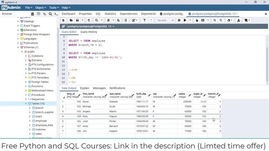Open the Macros dropdown icon
269x151 pixels.
pyautogui.click(x=247, y=20)
